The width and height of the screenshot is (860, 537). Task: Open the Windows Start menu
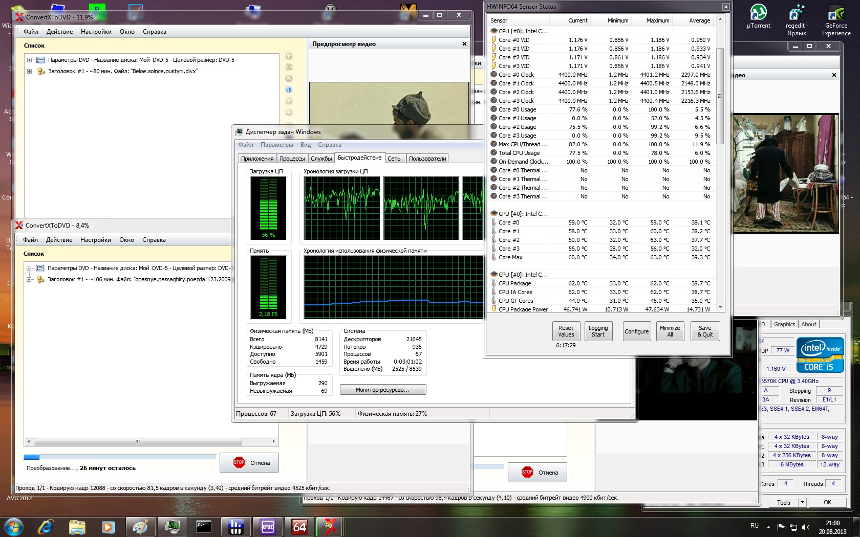[x=13, y=527]
